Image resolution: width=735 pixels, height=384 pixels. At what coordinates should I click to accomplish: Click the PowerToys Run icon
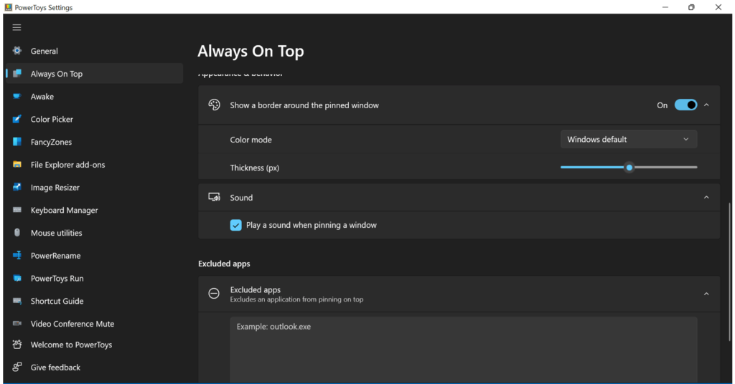pos(17,278)
